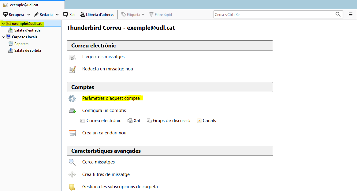Toggle the Filtre ràpid funnel icon

tap(151, 15)
